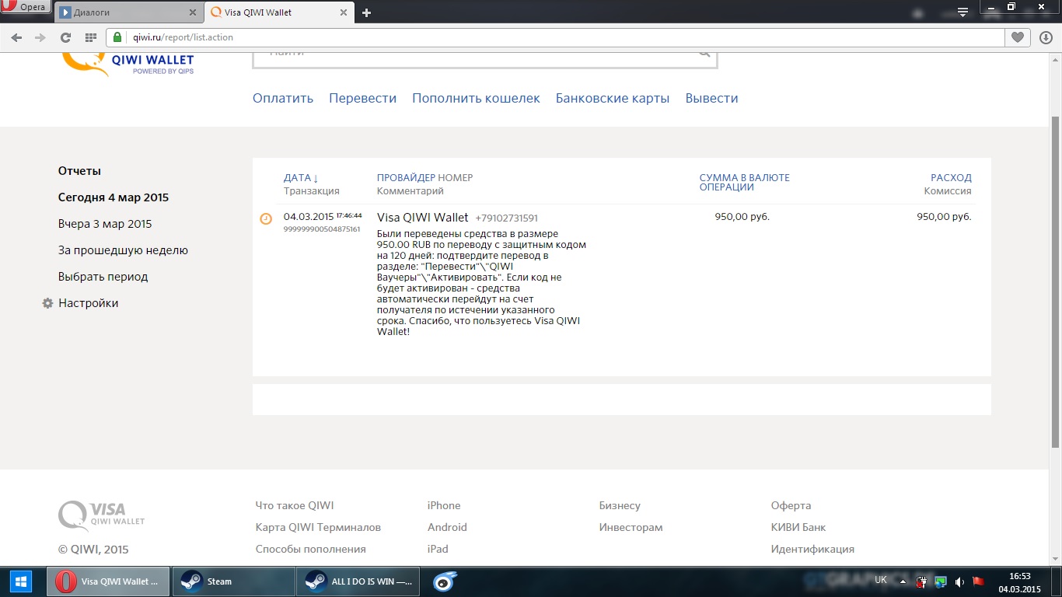Show hidden system tray icons

tap(903, 581)
